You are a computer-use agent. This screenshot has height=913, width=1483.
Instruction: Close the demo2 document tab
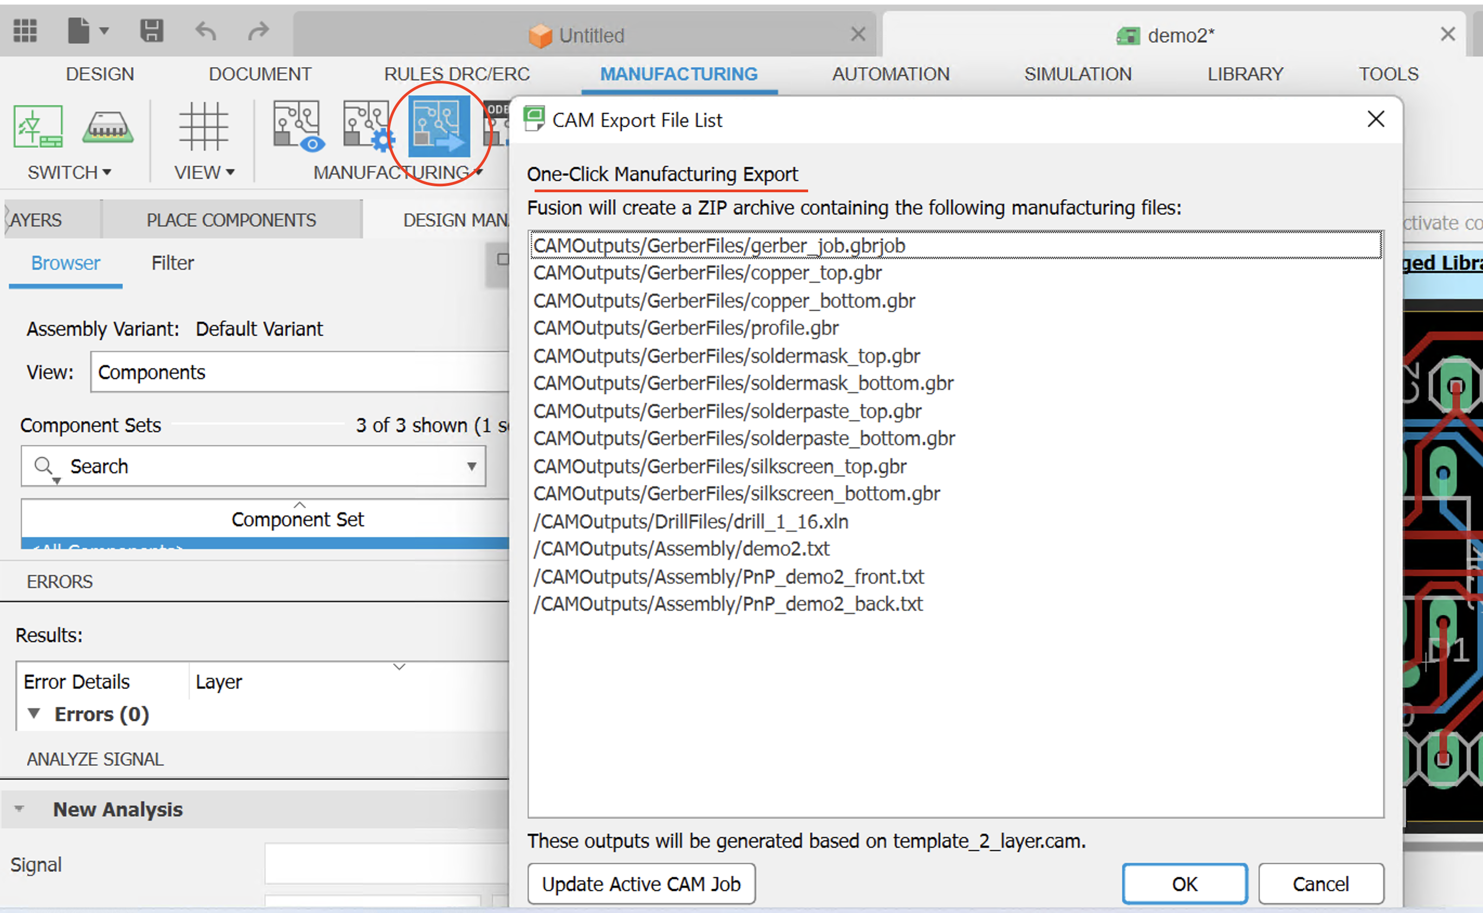(x=1447, y=35)
